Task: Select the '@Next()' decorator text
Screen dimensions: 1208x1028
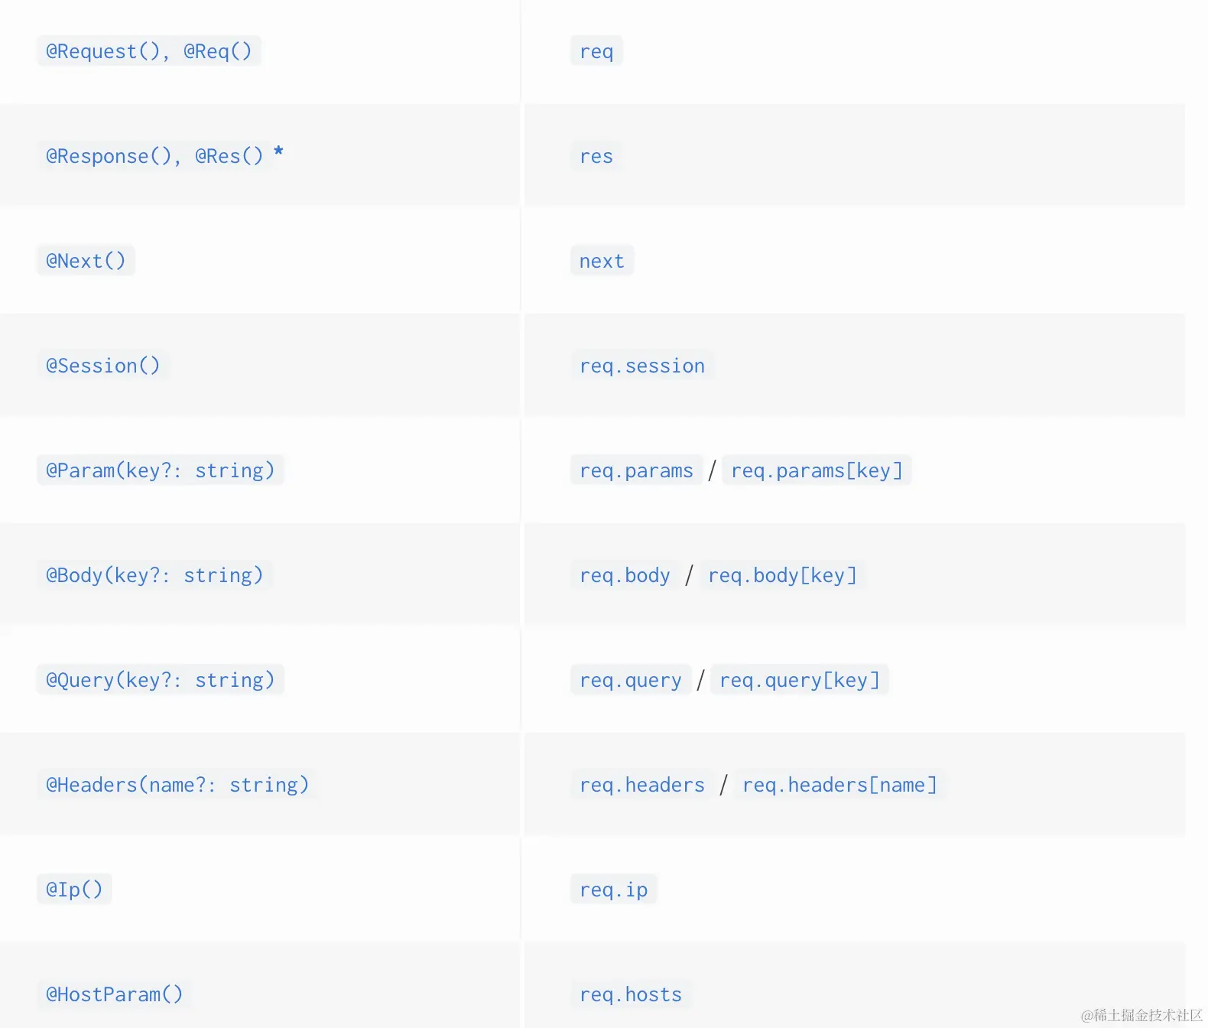Action: pyautogui.click(x=86, y=261)
